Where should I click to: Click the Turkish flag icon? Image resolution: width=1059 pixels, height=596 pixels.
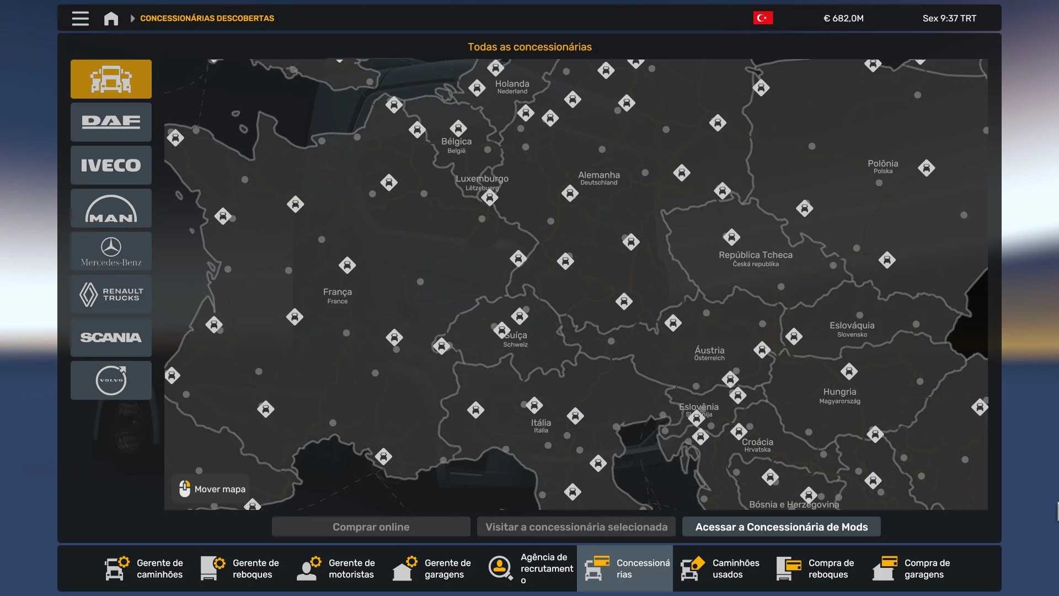tap(763, 18)
